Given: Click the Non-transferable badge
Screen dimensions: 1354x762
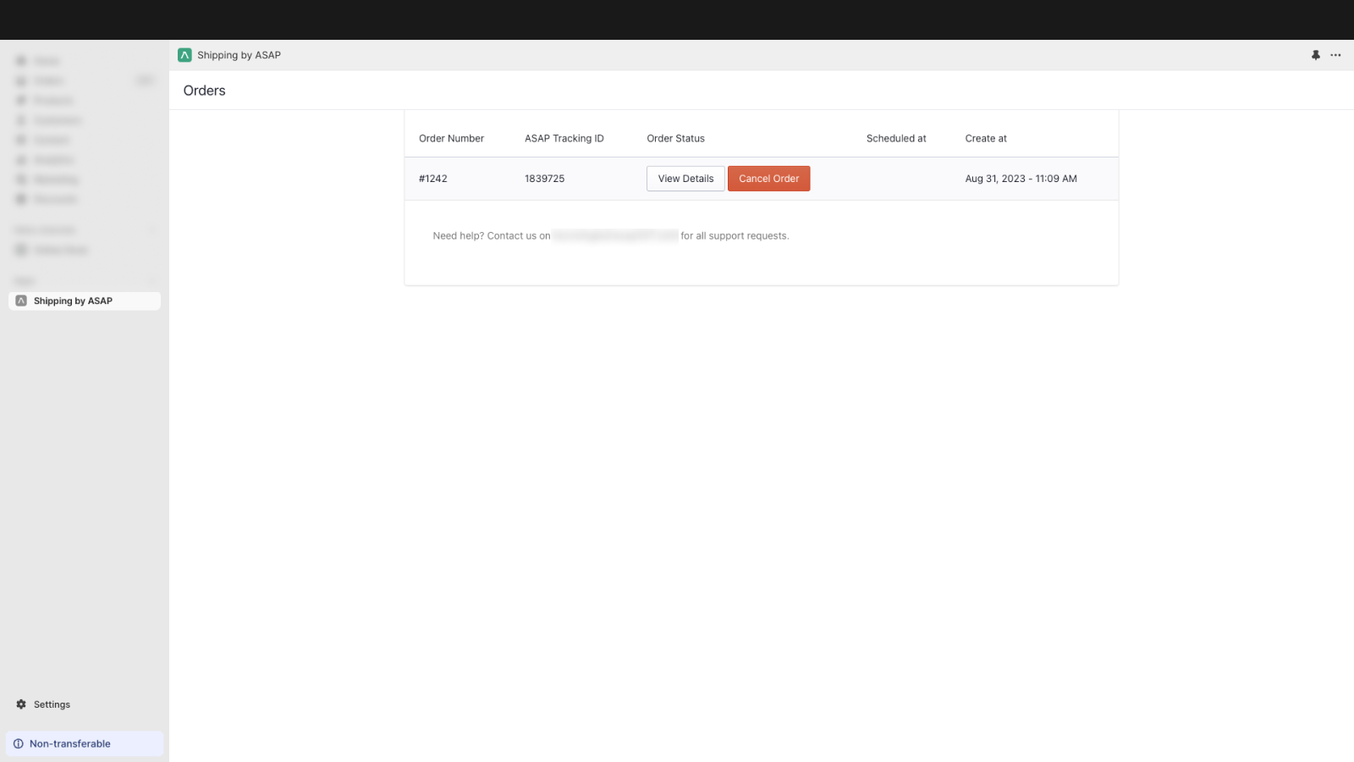Looking at the screenshot, I should (x=85, y=744).
